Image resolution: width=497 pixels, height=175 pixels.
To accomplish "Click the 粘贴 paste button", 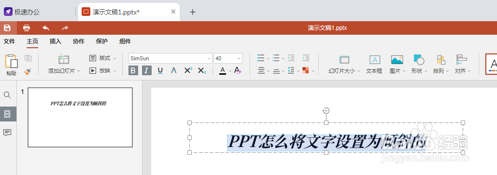I will (12, 65).
